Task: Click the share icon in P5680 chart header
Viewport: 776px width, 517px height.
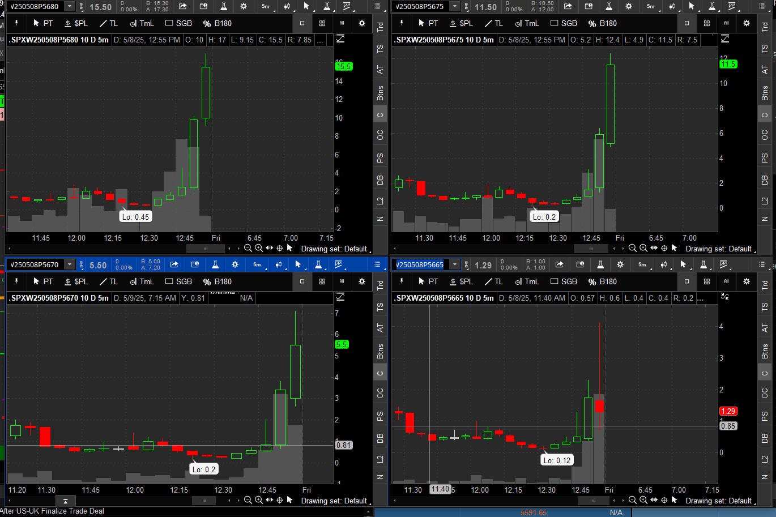Action: click(x=183, y=7)
